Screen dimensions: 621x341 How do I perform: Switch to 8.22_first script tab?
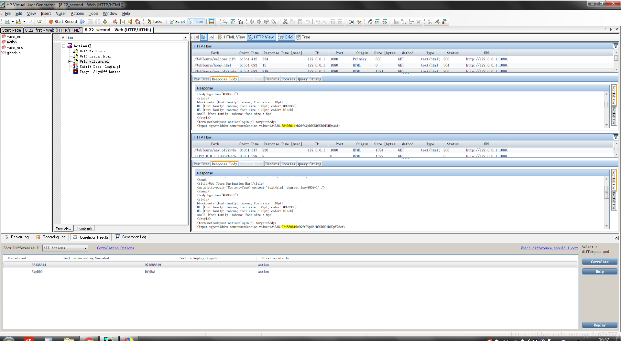[x=53, y=30]
